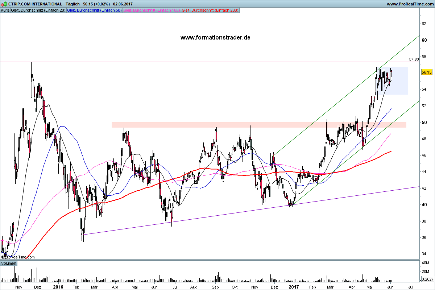
Task: Click the 2017 marker on time axis
Action: click(x=293, y=287)
